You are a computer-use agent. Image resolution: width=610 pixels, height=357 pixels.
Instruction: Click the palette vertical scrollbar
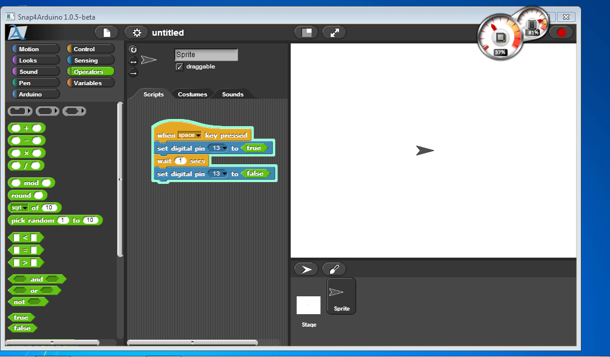coord(120,179)
